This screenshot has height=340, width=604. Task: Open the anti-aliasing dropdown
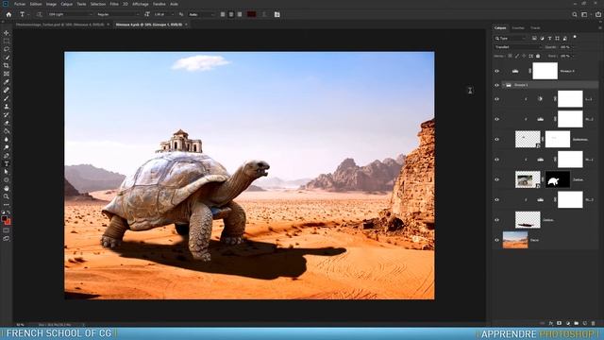201,14
